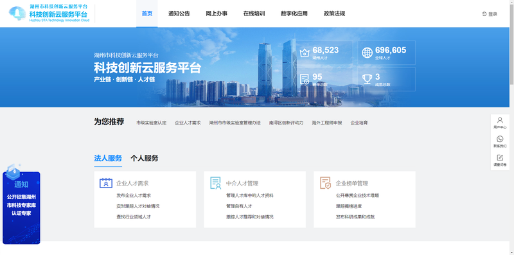Click 管理自有人才
Viewport: 514px width, 255px height.
[x=239, y=206]
